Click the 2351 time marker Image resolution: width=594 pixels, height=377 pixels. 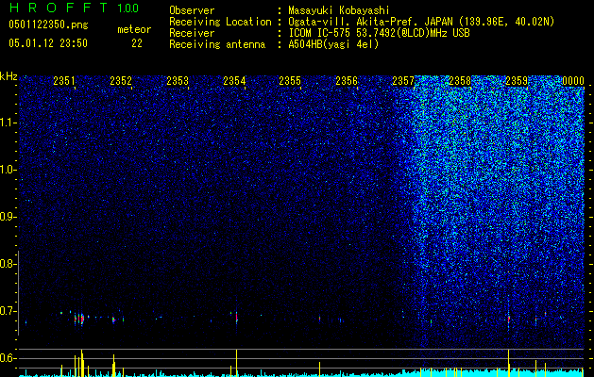click(64, 81)
